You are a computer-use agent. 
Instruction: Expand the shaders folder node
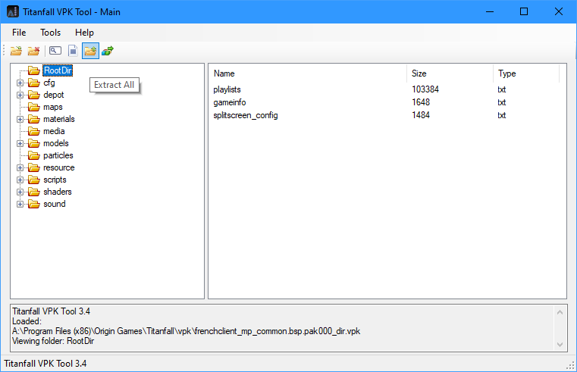pyautogui.click(x=20, y=192)
